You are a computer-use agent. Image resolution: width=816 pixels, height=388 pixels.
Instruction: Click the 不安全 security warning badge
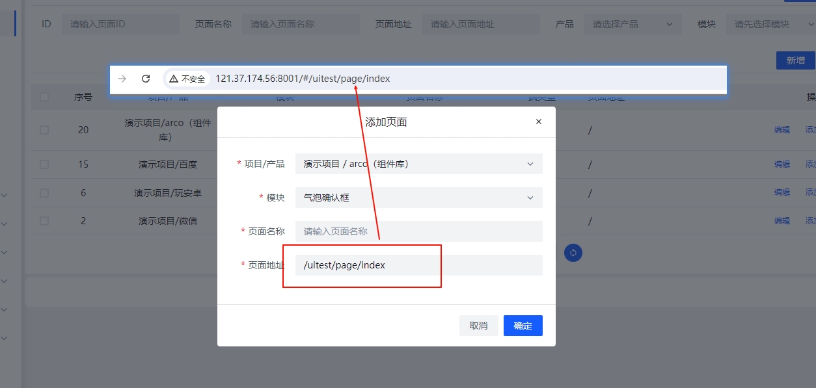187,78
